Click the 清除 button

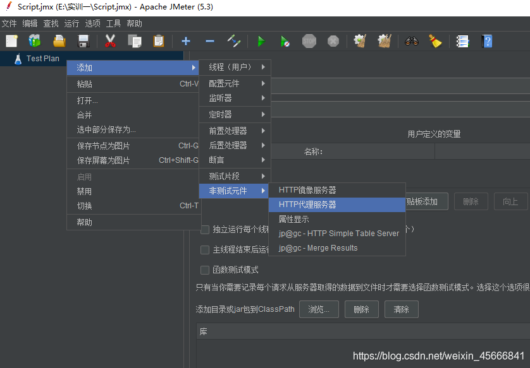401,309
